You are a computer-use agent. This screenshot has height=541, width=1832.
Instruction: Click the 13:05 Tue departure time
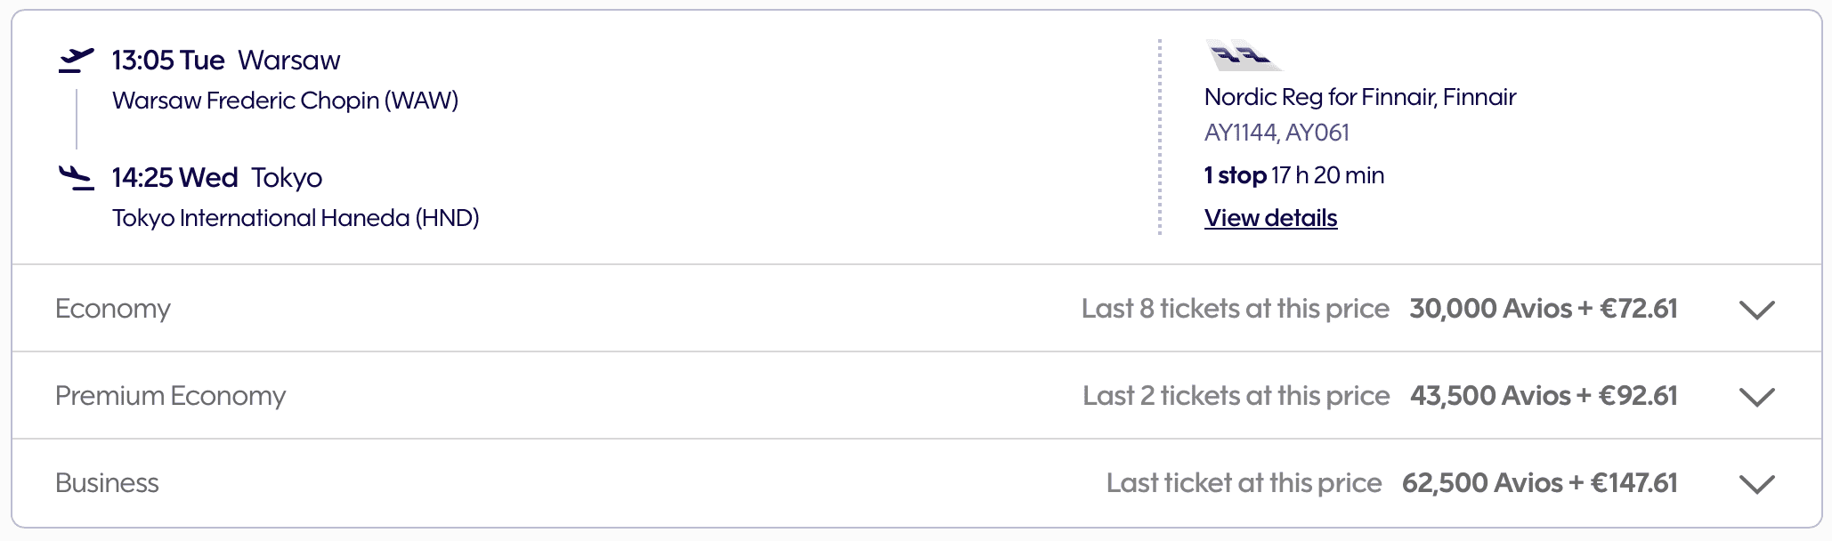[168, 61]
